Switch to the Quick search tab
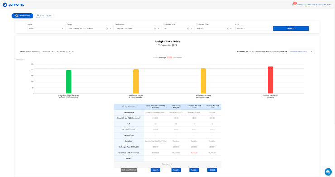This screenshot has width=335, height=177. [23, 15]
